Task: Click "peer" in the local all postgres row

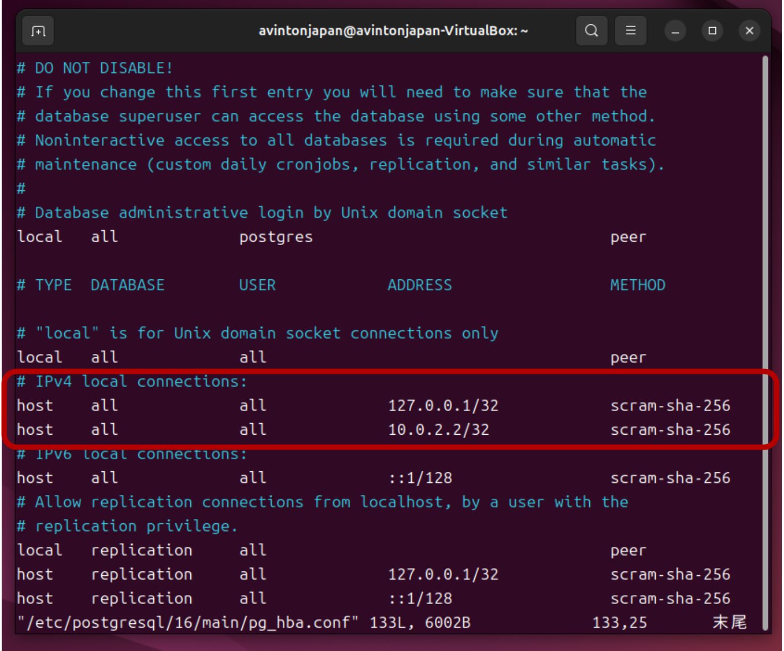Action: [628, 237]
